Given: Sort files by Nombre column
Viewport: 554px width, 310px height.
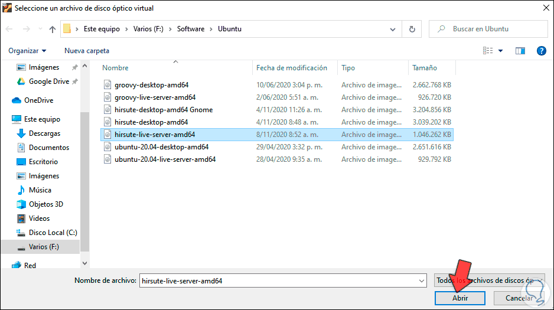Looking at the screenshot, I should click(x=115, y=68).
